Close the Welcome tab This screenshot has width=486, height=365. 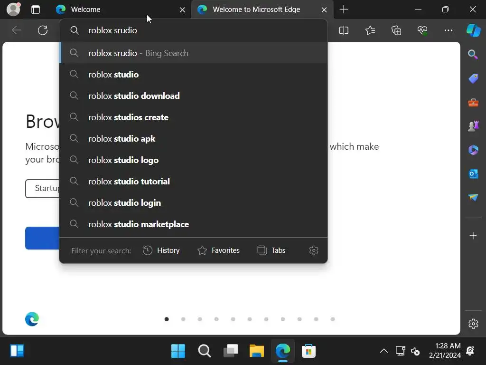coord(182,10)
